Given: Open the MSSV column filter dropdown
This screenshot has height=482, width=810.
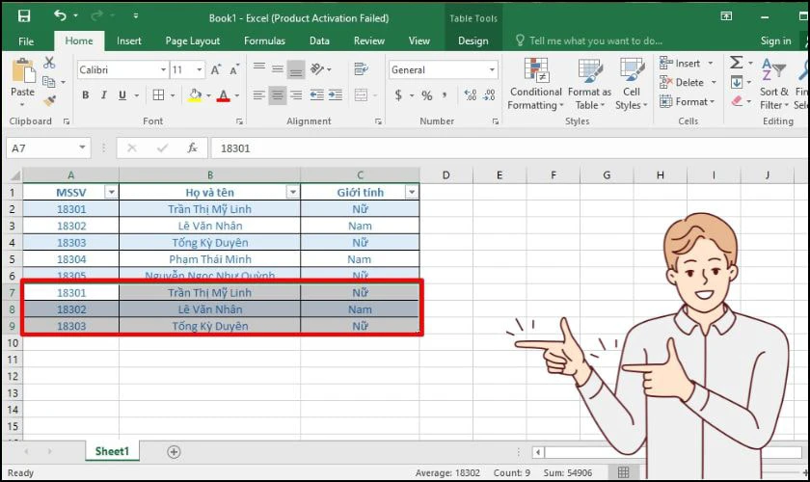Looking at the screenshot, I should [x=111, y=192].
